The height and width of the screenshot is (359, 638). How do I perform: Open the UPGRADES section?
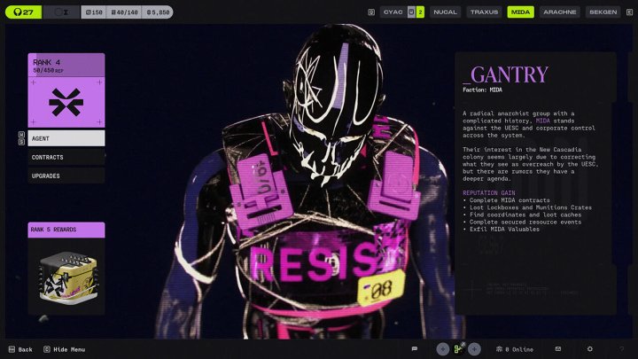click(66, 176)
